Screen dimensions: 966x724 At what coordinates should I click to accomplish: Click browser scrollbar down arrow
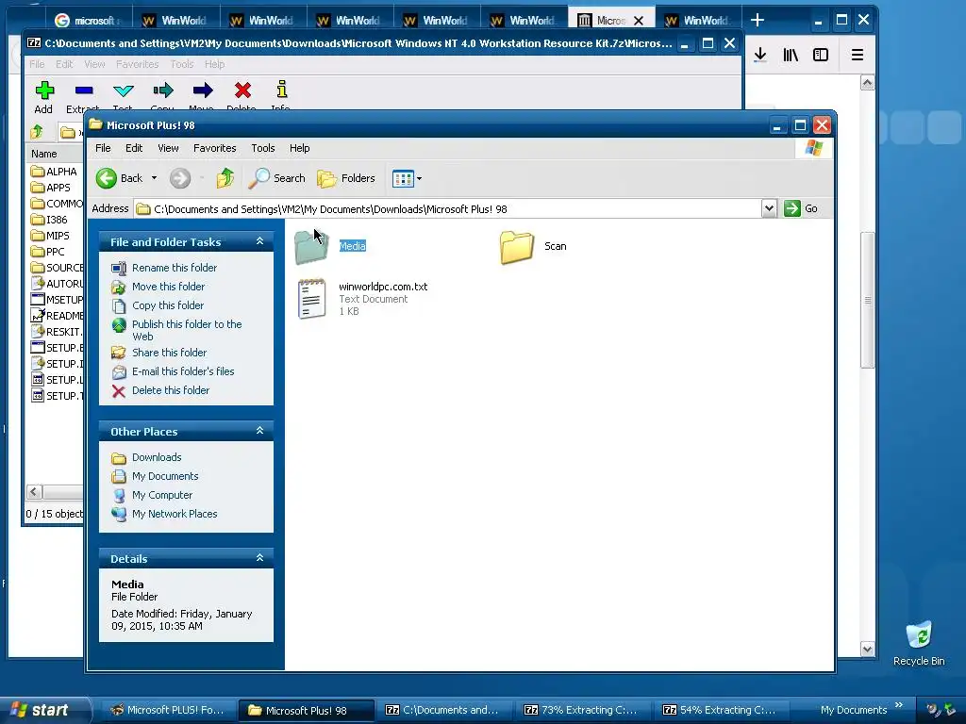868,649
